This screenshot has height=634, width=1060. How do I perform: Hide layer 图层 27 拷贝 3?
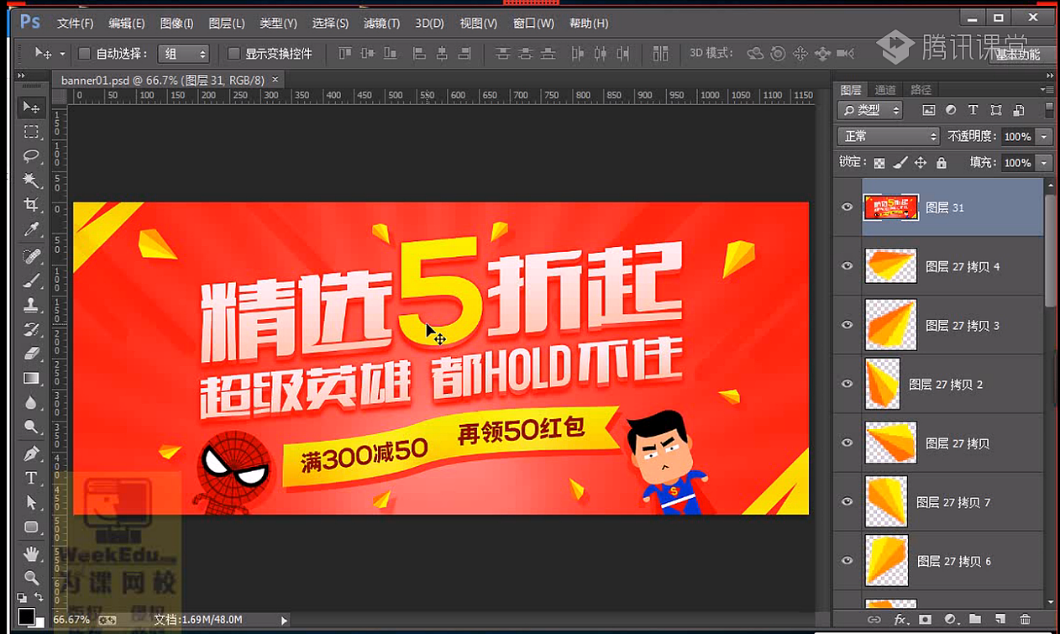tap(847, 325)
